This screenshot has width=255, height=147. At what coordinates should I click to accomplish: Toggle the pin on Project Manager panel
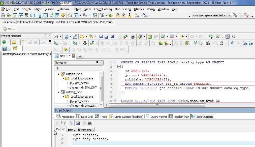(x=46, y=36)
